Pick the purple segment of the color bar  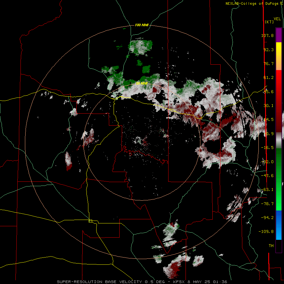[279, 35]
